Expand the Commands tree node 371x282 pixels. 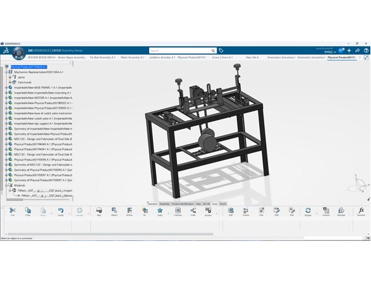pyautogui.click(x=10, y=82)
